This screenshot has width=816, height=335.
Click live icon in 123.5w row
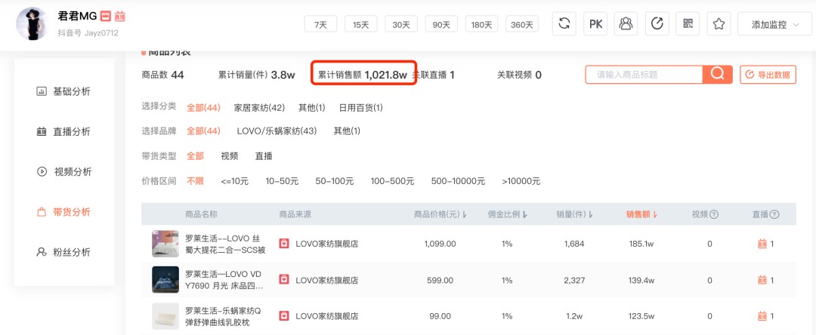click(762, 316)
